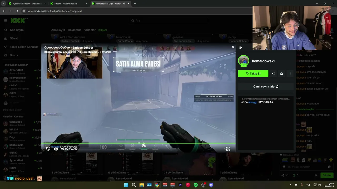Switch to the Hakkımda tab
The image size is (337, 189).
[75, 30]
